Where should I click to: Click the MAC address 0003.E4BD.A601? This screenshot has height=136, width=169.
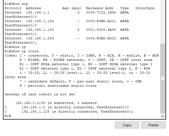(101, 21)
